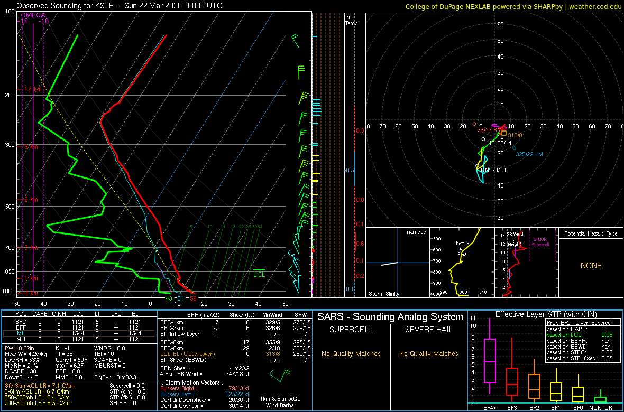Click the Potential Hazard Type header
This screenshot has height=412, width=624.
pyautogui.click(x=591, y=234)
